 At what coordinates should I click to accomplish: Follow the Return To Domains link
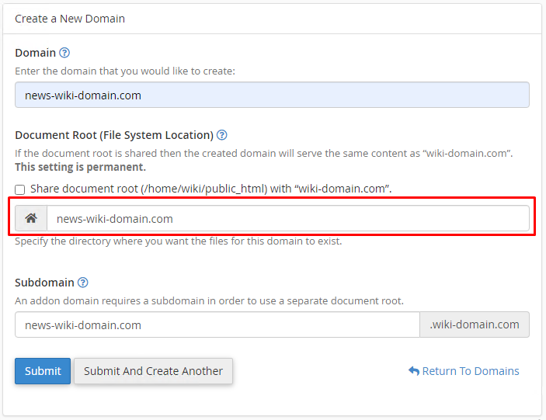pyautogui.click(x=471, y=371)
